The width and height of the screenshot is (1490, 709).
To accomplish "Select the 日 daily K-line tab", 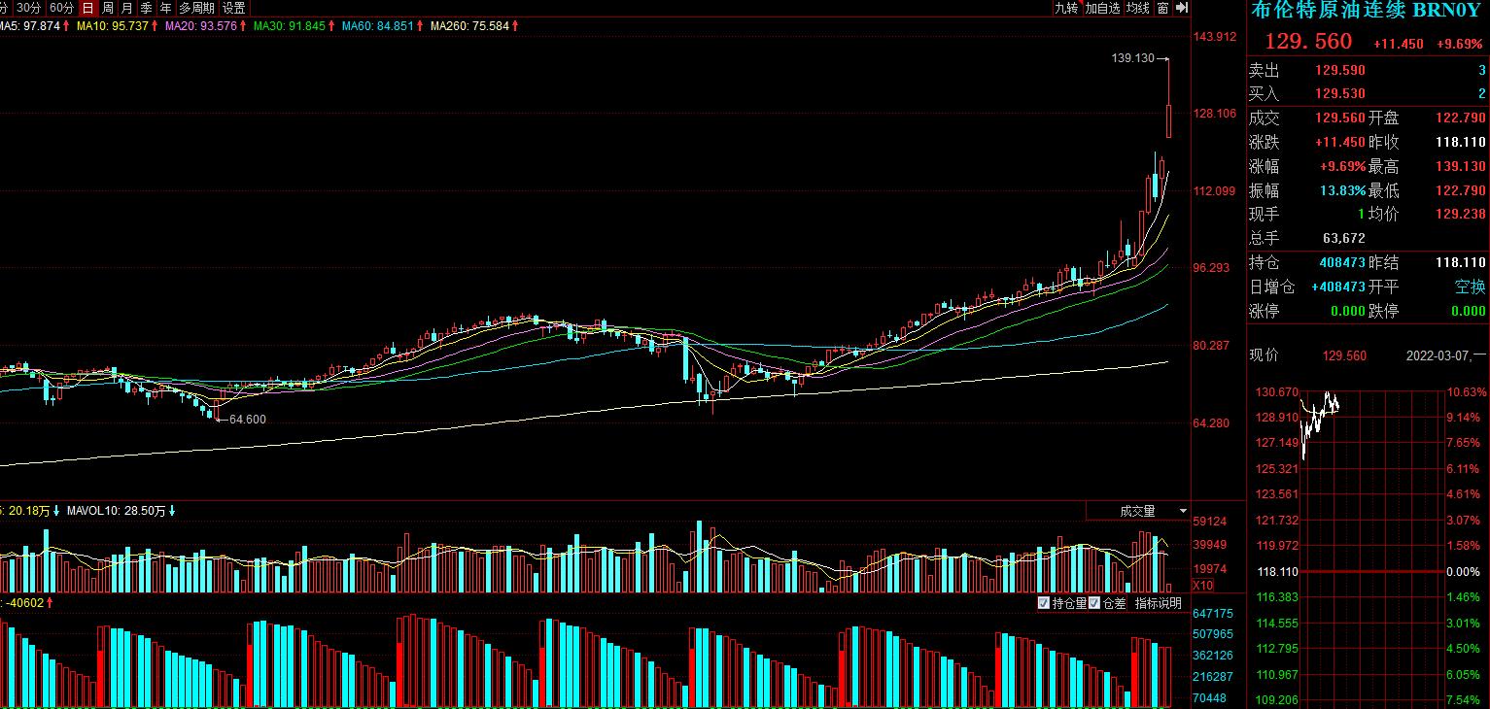I will (88, 8).
